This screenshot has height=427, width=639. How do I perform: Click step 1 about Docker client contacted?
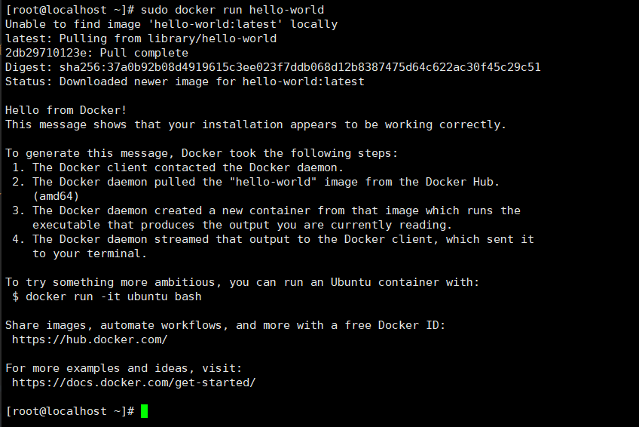(x=178, y=167)
